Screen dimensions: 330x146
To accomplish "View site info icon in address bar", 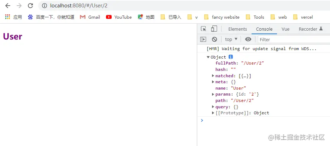I will (45, 6).
